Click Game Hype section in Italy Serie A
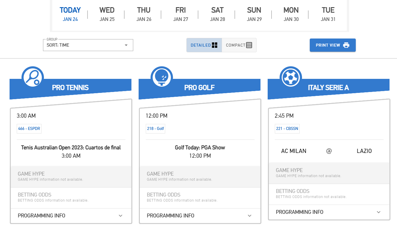 (x=329, y=173)
